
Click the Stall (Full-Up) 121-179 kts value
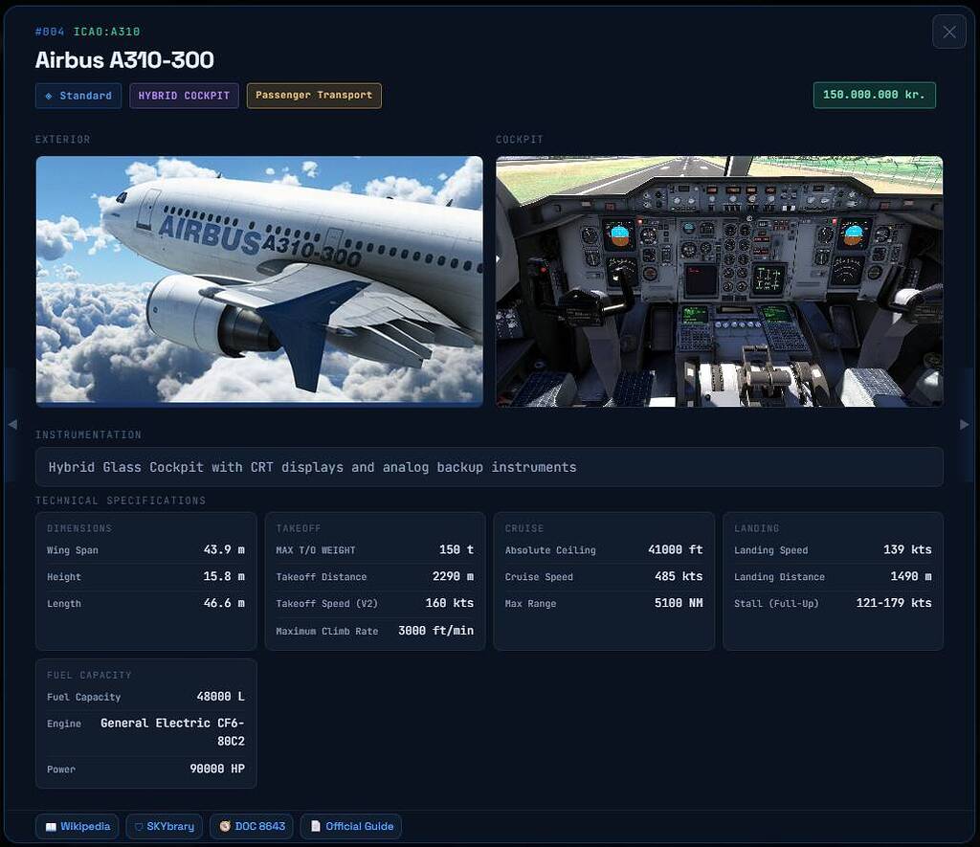[x=894, y=603]
